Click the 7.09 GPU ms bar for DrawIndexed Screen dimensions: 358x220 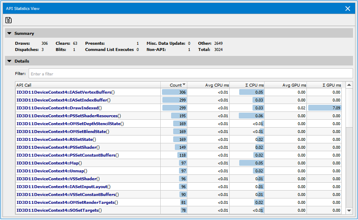click(x=325, y=108)
